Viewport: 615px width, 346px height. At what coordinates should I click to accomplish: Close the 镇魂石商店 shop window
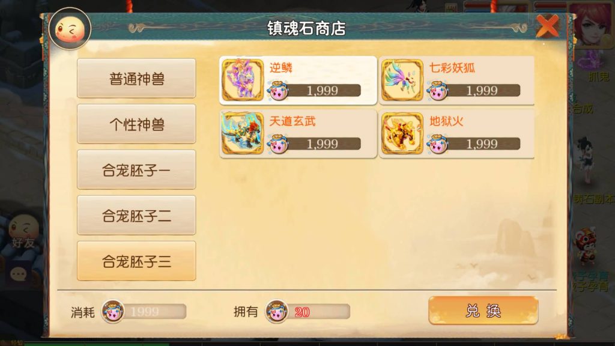click(548, 26)
